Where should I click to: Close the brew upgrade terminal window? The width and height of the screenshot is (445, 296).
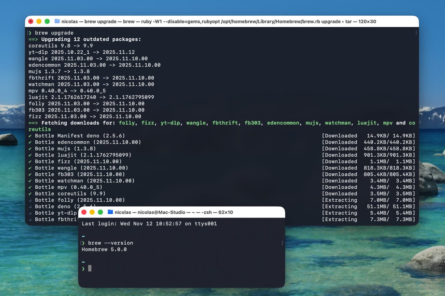[x=31, y=21]
